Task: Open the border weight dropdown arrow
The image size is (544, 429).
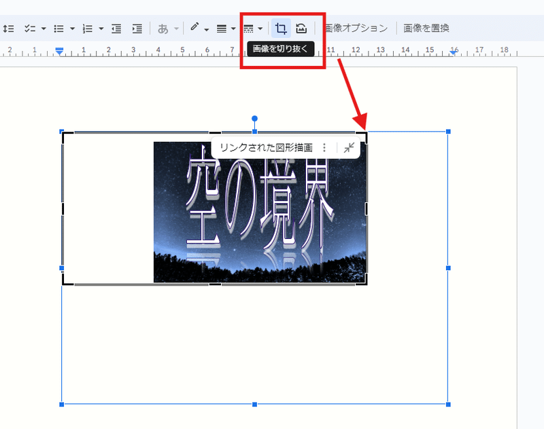Action: click(233, 29)
